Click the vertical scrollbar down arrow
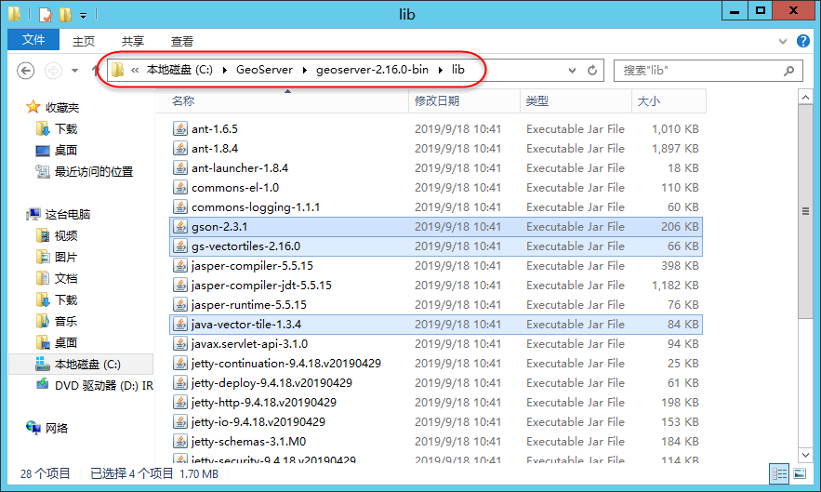This screenshot has width=821, height=492. 805,455
